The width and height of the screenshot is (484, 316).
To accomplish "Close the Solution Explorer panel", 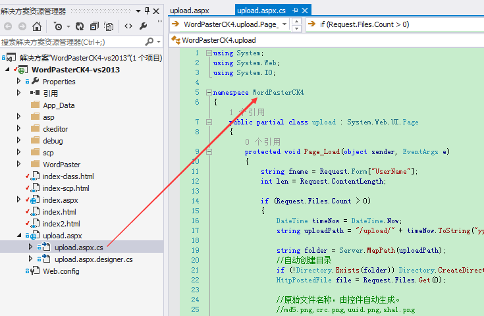I will (156, 11).
